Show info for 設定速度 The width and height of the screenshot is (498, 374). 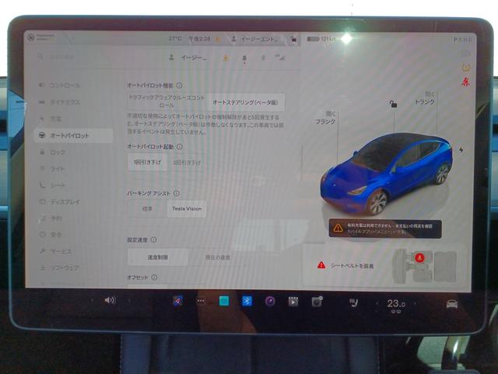pyautogui.click(x=153, y=239)
